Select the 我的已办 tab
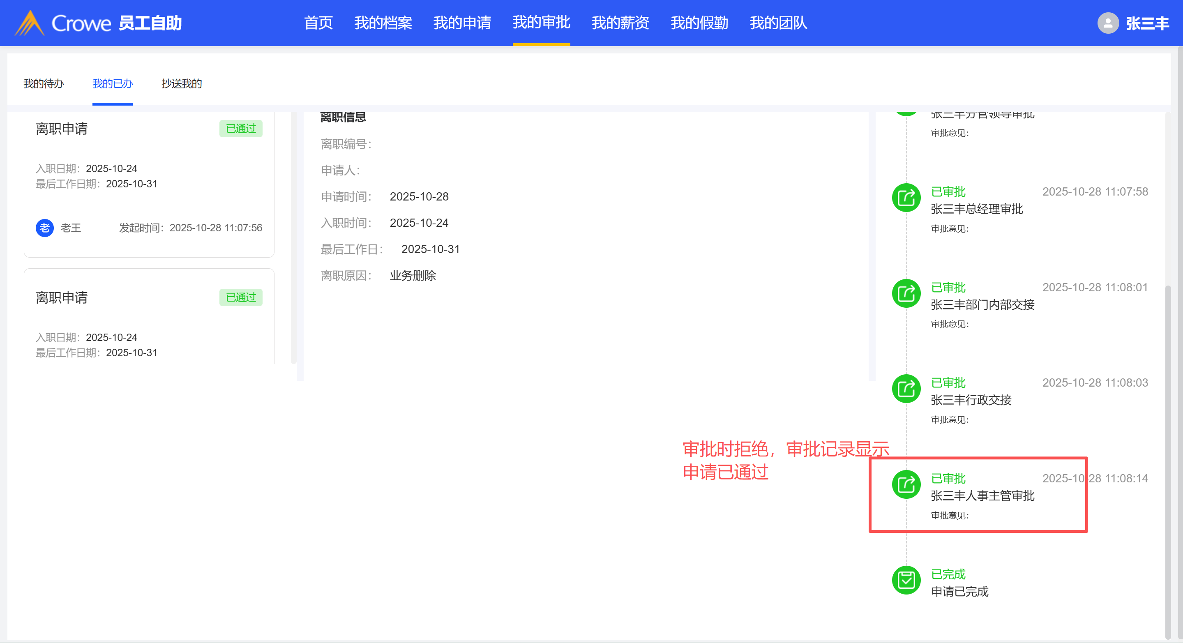The image size is (1183, 643). 113,83
